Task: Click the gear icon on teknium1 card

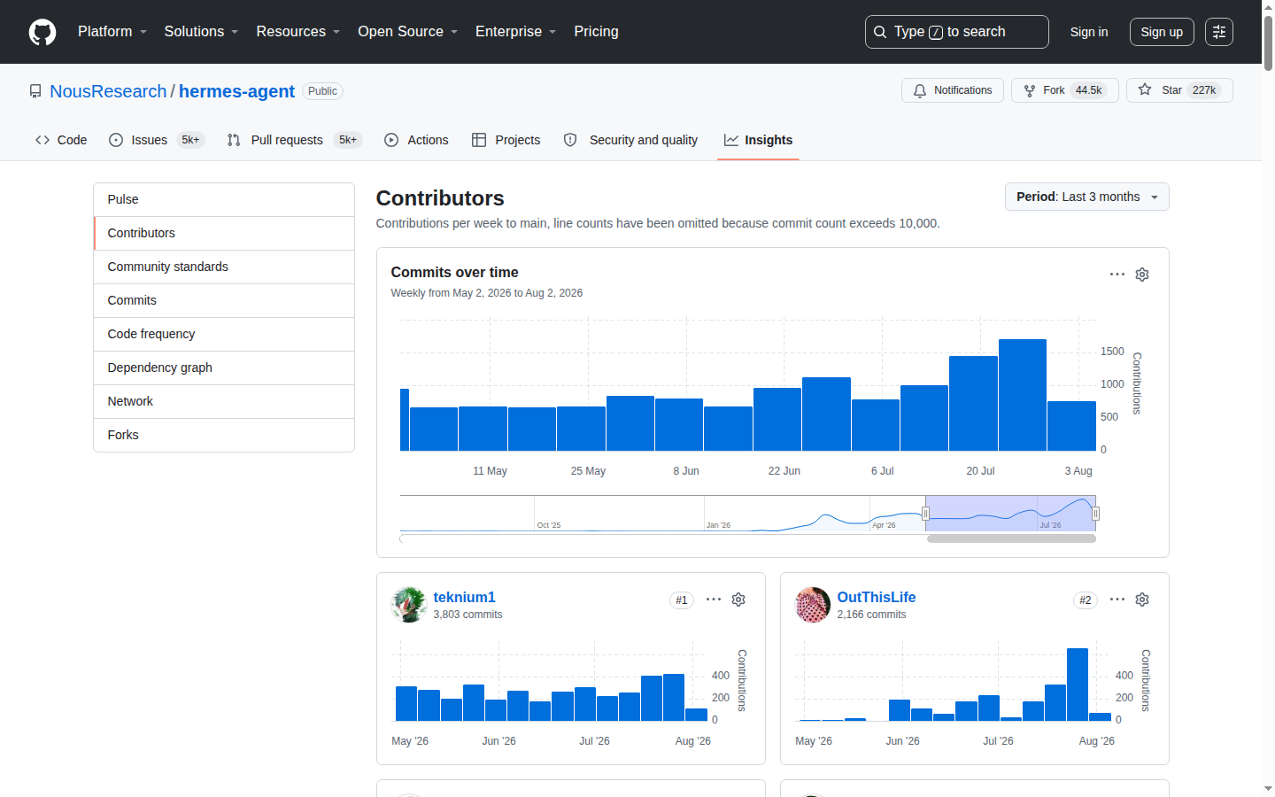Action: pos(738,600)
